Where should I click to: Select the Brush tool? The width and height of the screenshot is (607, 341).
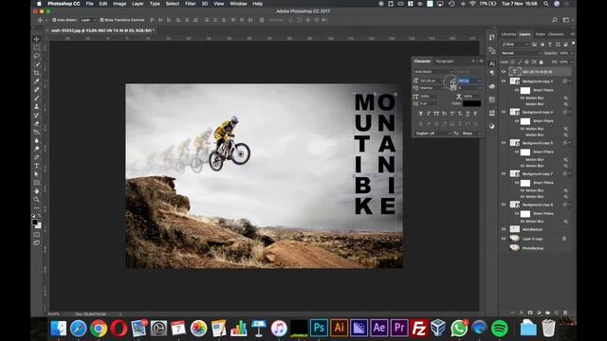[x=37, y=99]
